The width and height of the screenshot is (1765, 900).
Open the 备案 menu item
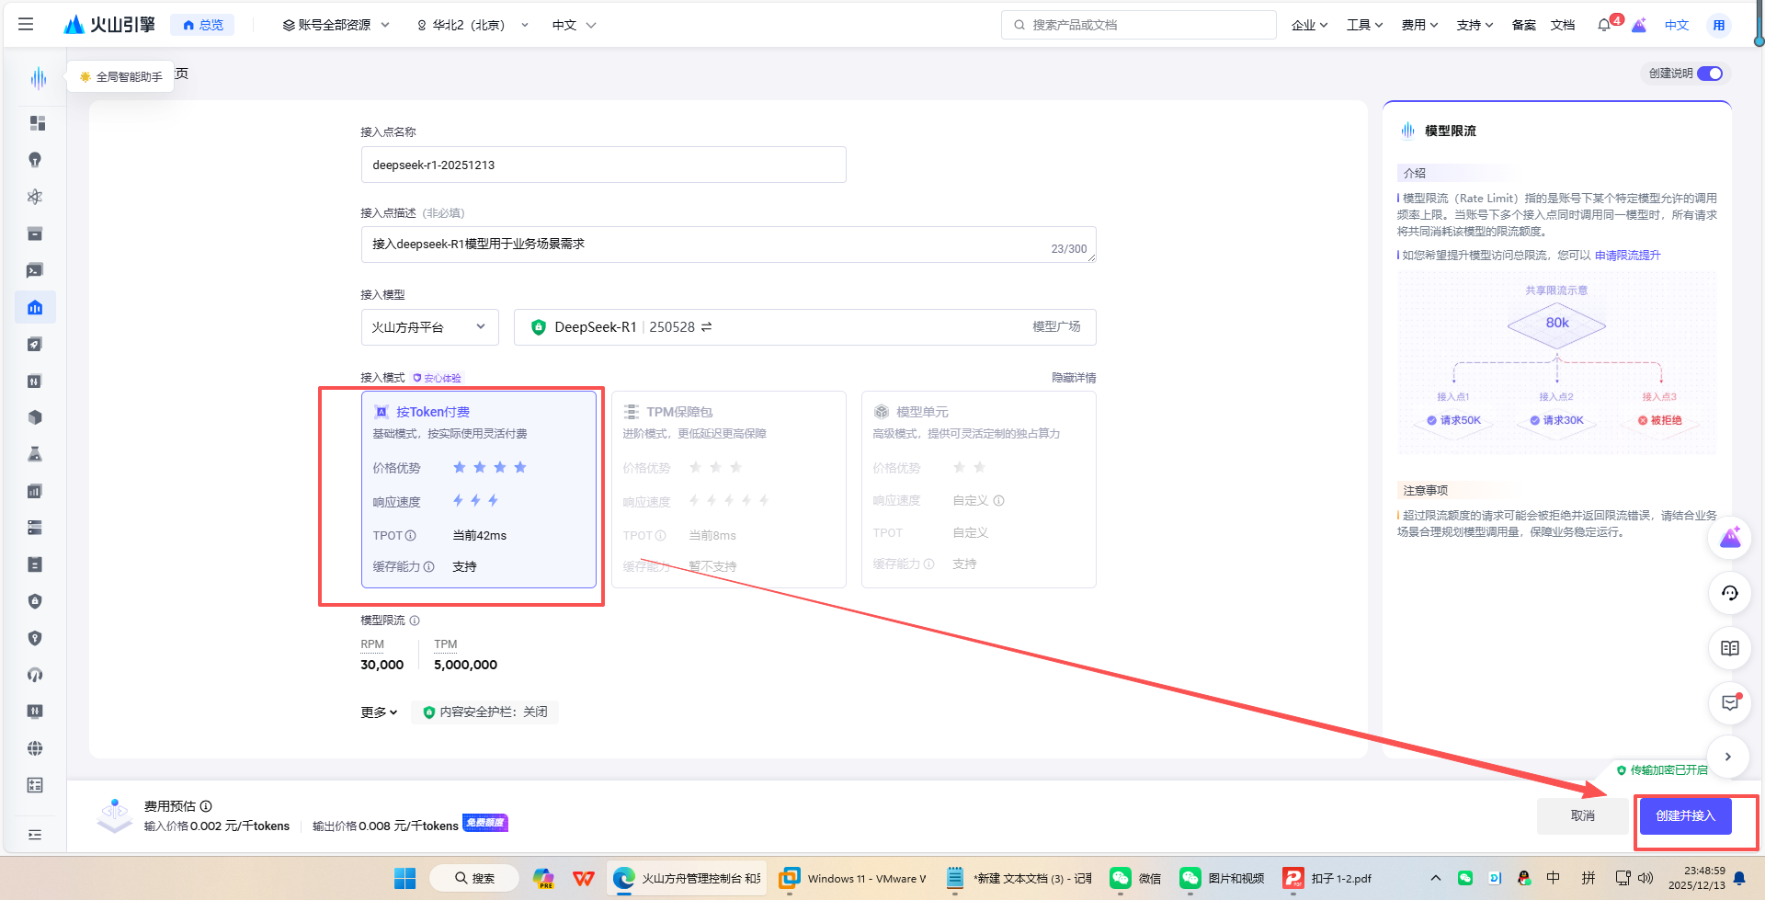click(x=1524, y=25)
